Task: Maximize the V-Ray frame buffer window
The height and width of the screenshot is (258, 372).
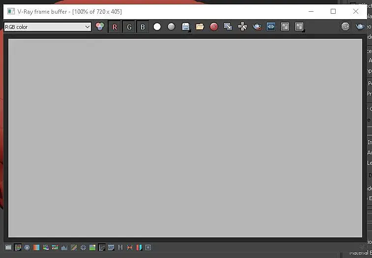Action: pyautogui.click(x=333, y=11)
